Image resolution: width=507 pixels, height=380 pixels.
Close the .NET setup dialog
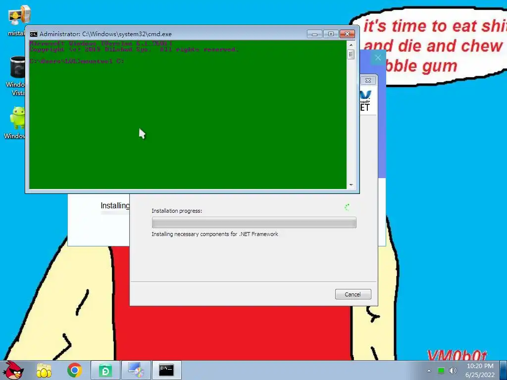pos(368,81)
